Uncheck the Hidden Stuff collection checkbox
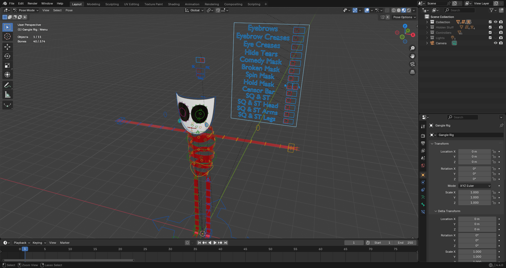Image resolution: width=506 pixels, height=268 pixels. click(x=490, y=27)
